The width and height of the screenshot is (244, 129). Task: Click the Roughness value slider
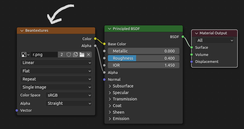pos(144,58)
